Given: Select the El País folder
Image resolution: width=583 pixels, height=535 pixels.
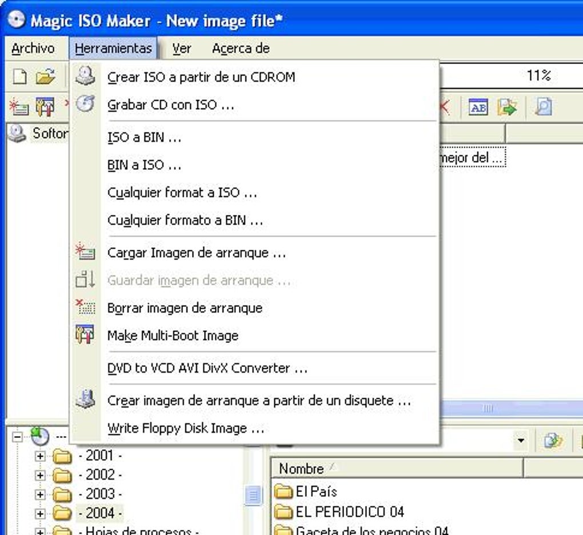Looking at the screenshot, I should (316, 492).
